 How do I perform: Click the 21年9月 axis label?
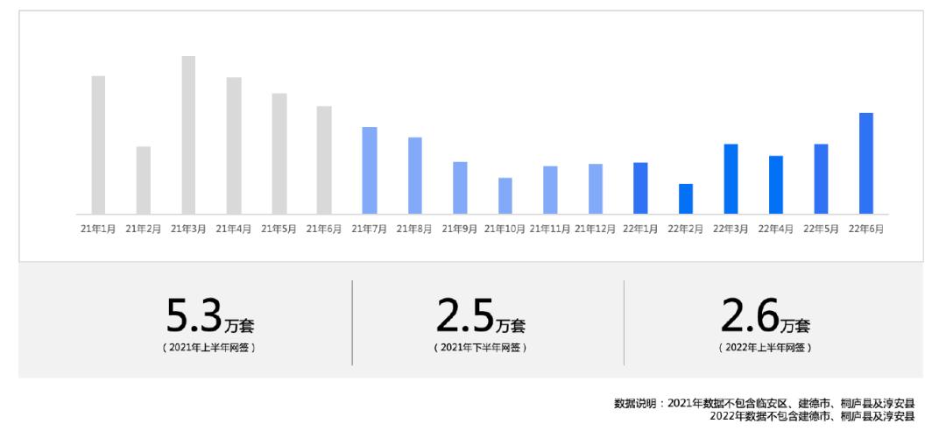(x=460, y=229)
